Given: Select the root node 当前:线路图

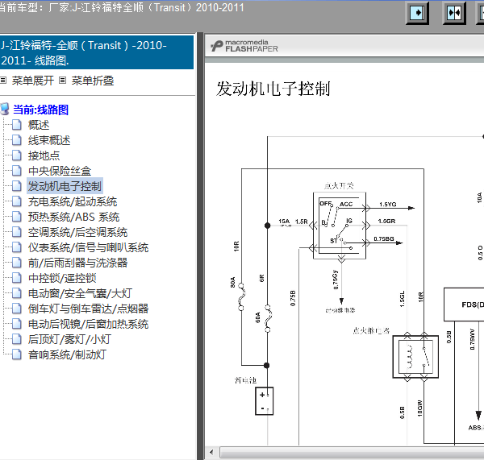Looking at the screenshot, I should point(41,110).
